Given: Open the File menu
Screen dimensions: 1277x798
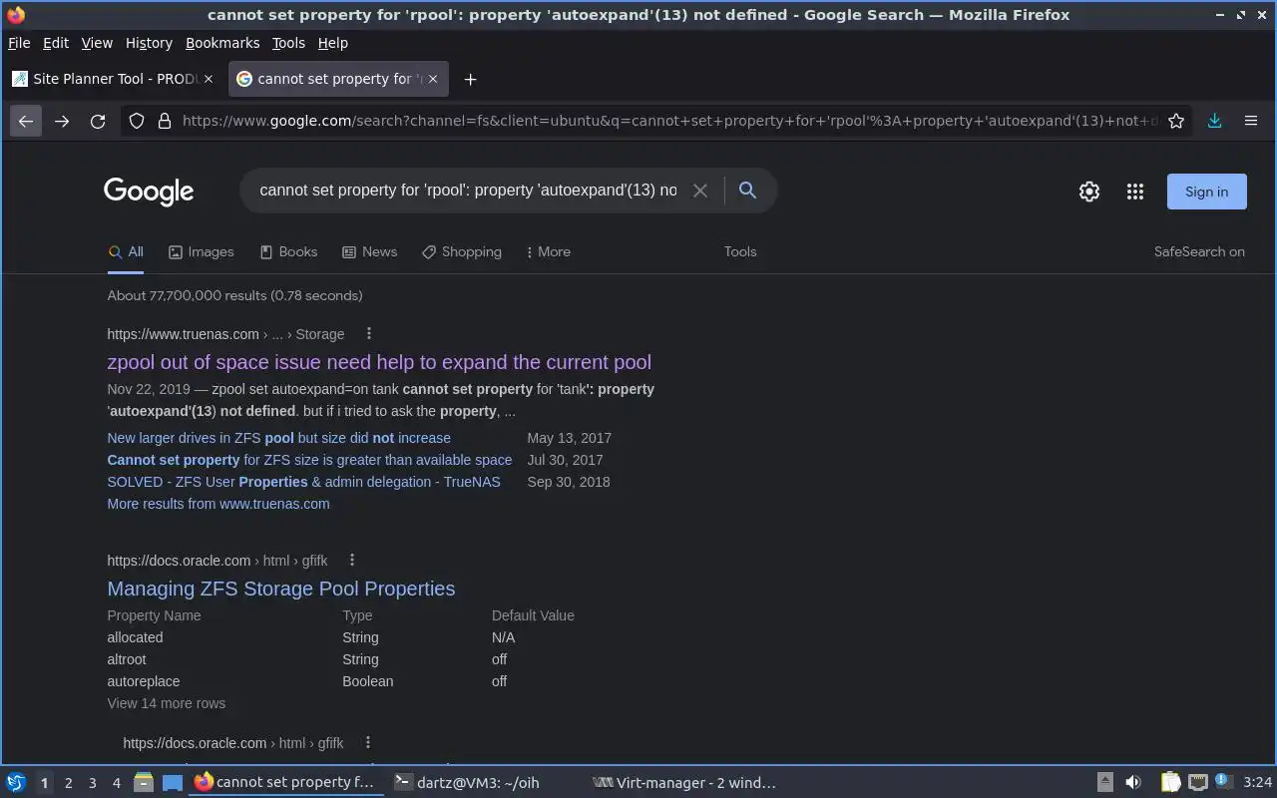Looking at the screenshot, I should click(19, 43).
